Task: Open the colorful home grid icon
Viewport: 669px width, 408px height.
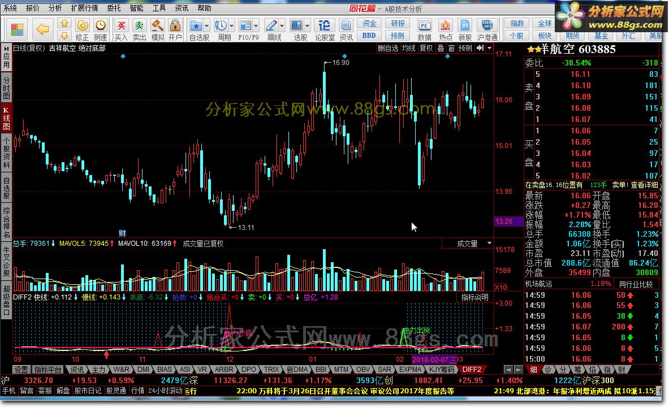Action: [17, 29]
